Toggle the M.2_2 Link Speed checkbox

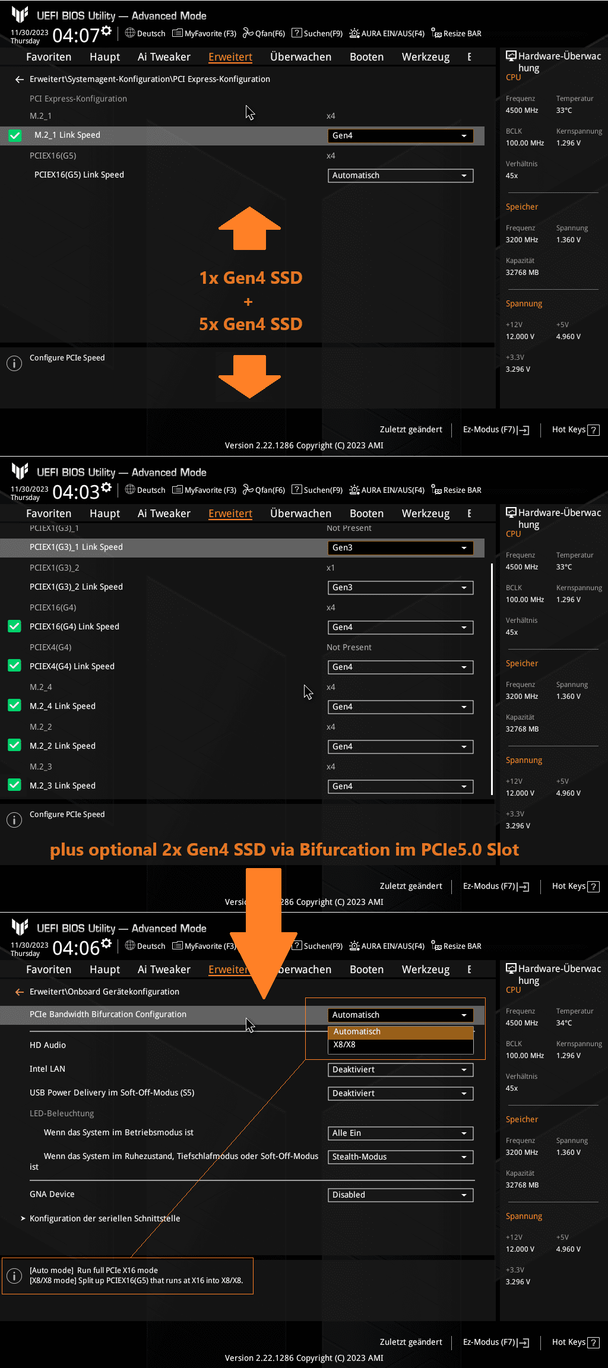point(14,746)
